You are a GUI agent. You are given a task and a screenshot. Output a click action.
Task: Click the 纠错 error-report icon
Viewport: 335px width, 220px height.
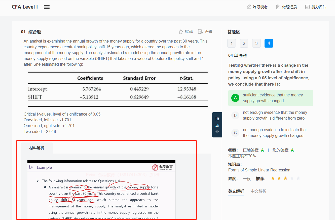(x=200, y=31)
